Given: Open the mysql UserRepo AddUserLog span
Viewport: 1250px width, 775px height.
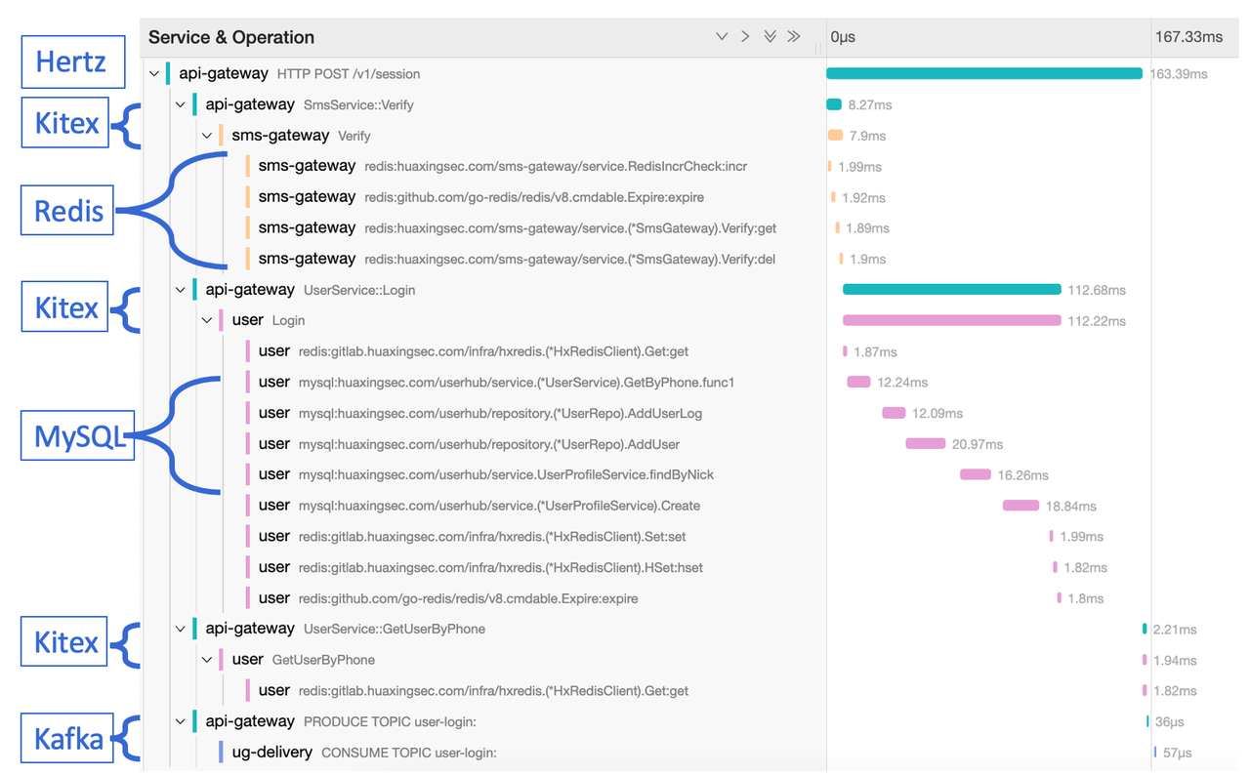Looking at the screenshot, I should pos(500,413).
